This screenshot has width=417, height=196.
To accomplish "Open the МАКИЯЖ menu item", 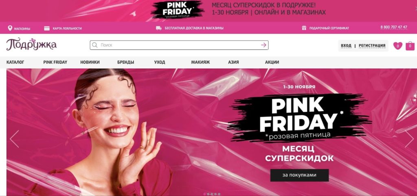I will pos(200,62).
